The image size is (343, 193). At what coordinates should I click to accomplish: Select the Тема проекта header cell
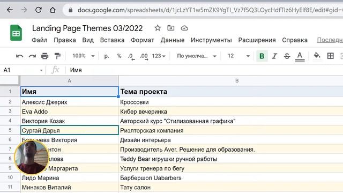tap(231, 92)
